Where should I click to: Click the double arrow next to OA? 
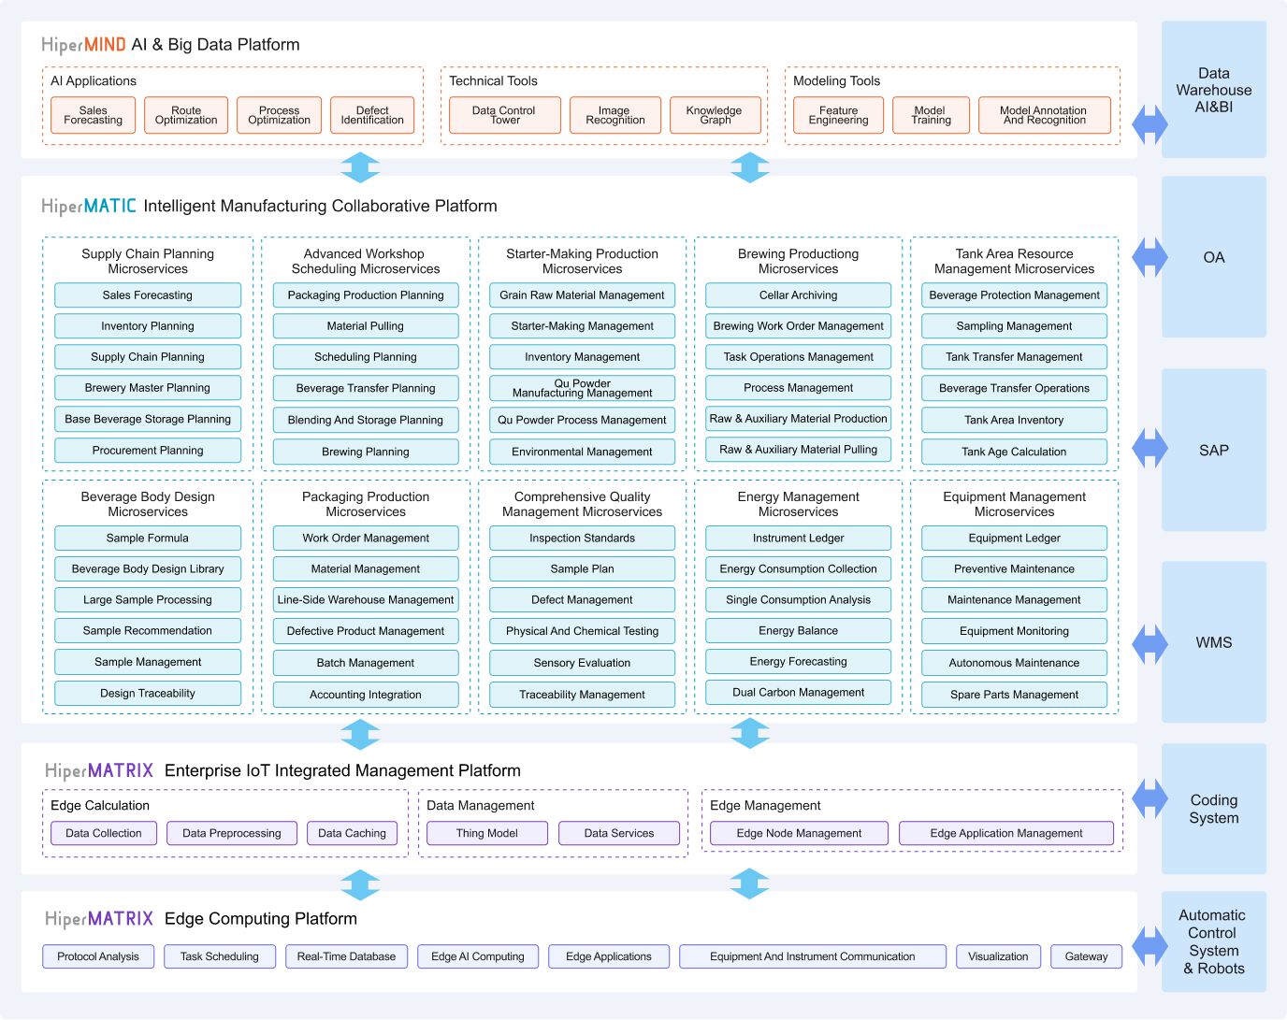(1150, 257)
